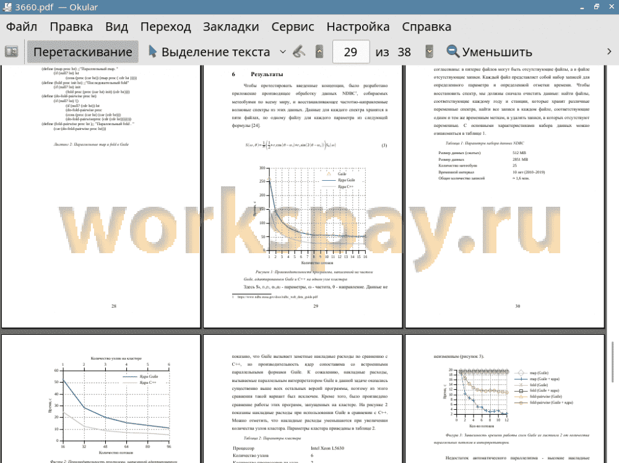Image resolution: width=619 pixels, height=463 pixels.
Task: Open the ndbc.noaa.gov footnote link
Action: pos(277,297)
